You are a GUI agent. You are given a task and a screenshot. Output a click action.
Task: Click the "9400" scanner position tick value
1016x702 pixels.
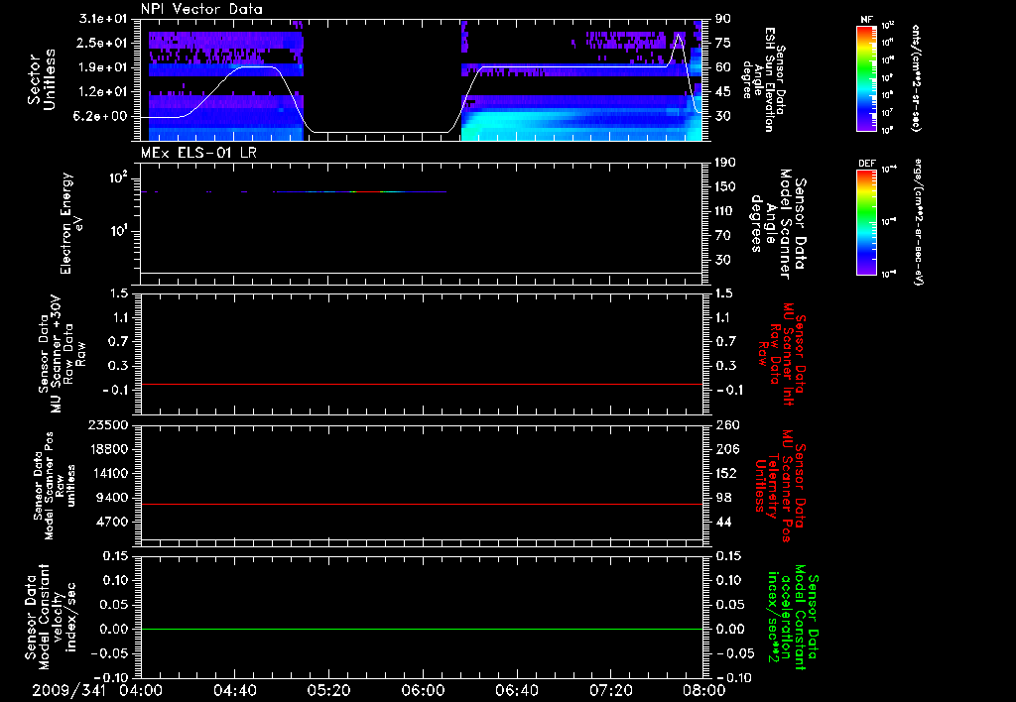114,498
